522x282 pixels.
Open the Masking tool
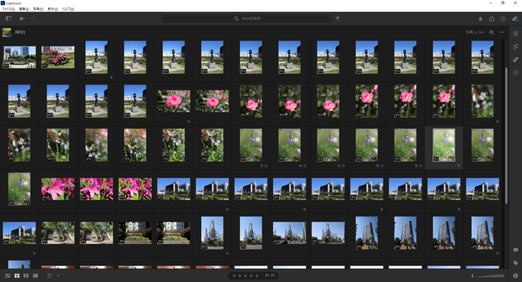coord(516,73)
